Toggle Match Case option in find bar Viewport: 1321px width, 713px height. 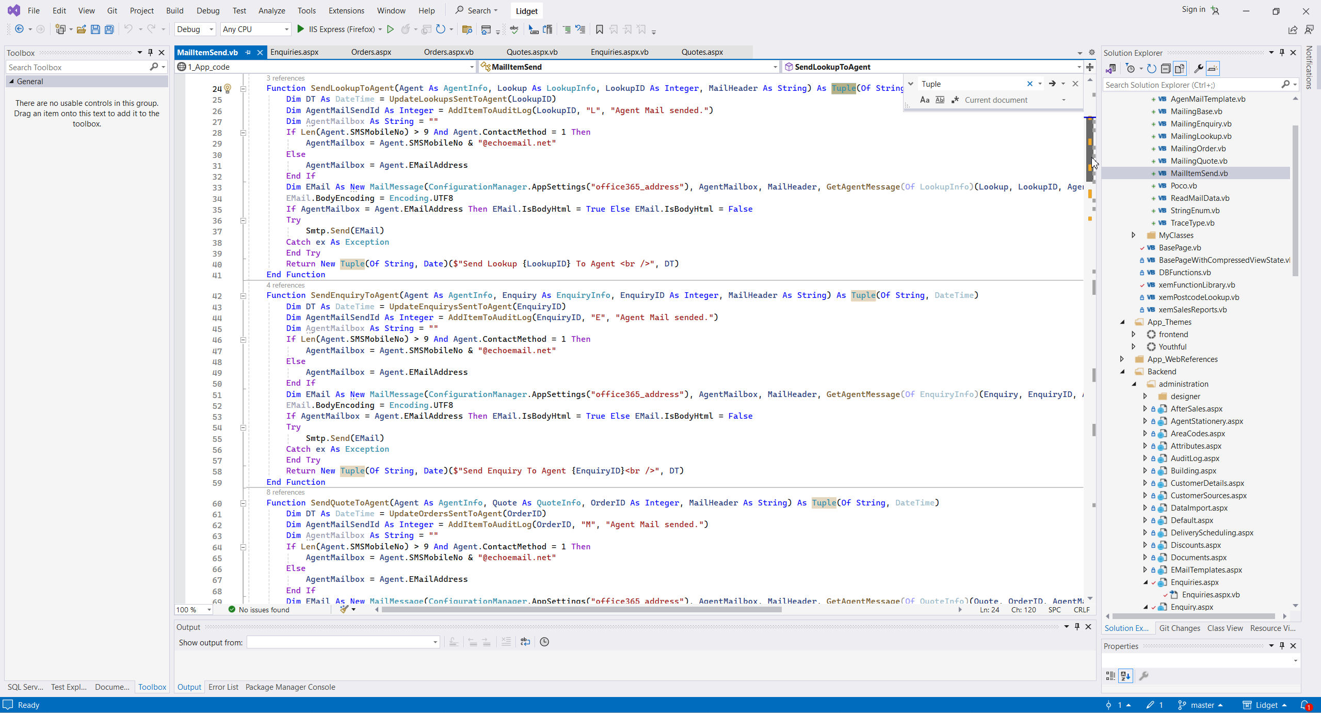pyautogui.click(x=925, y=100)
